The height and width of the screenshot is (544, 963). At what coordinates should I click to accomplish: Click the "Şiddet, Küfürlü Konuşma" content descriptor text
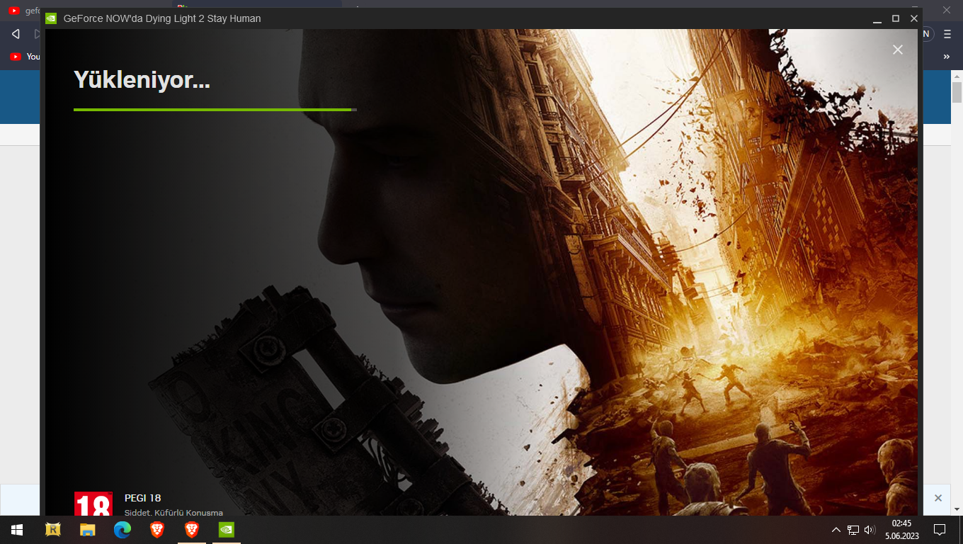[x=173, y=512]
